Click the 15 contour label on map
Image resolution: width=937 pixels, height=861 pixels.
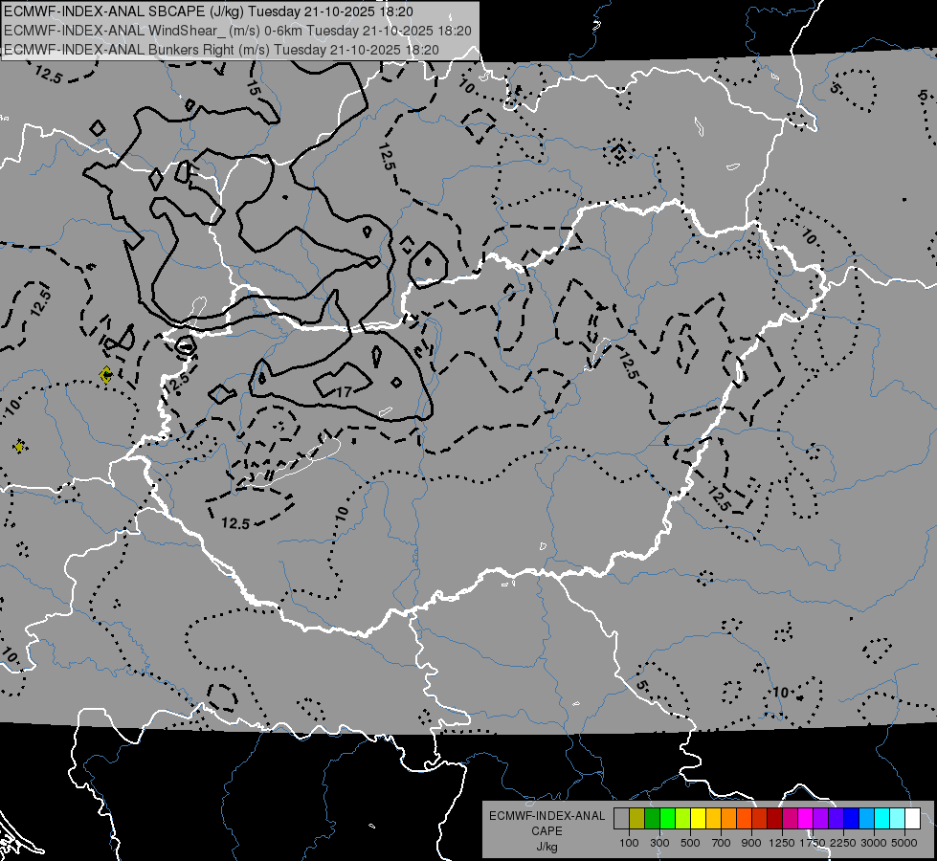pos(254,88)
